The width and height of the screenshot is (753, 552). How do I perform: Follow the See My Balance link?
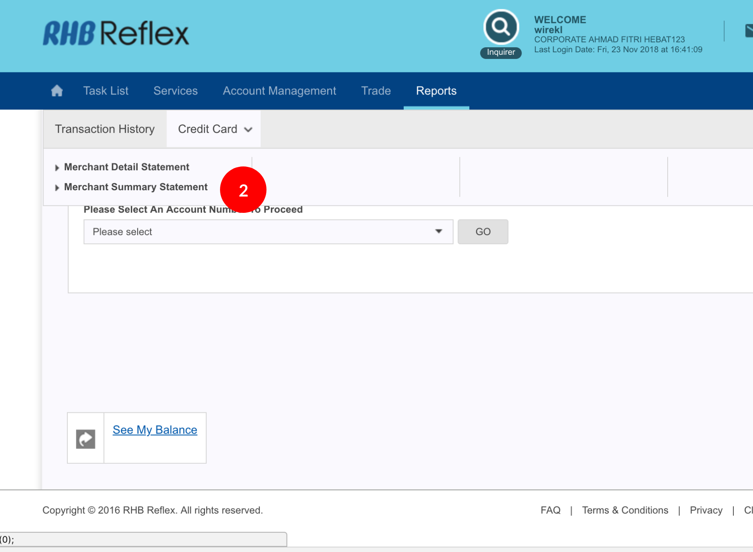155,430
